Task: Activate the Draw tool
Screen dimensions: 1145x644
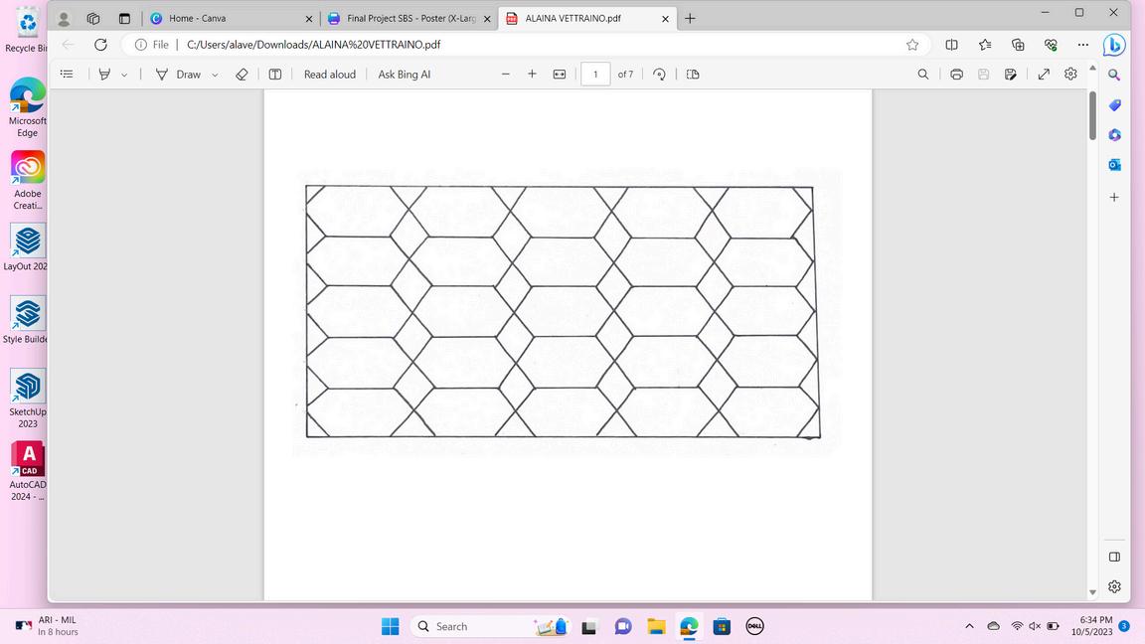Action: [x=178, y=74]
